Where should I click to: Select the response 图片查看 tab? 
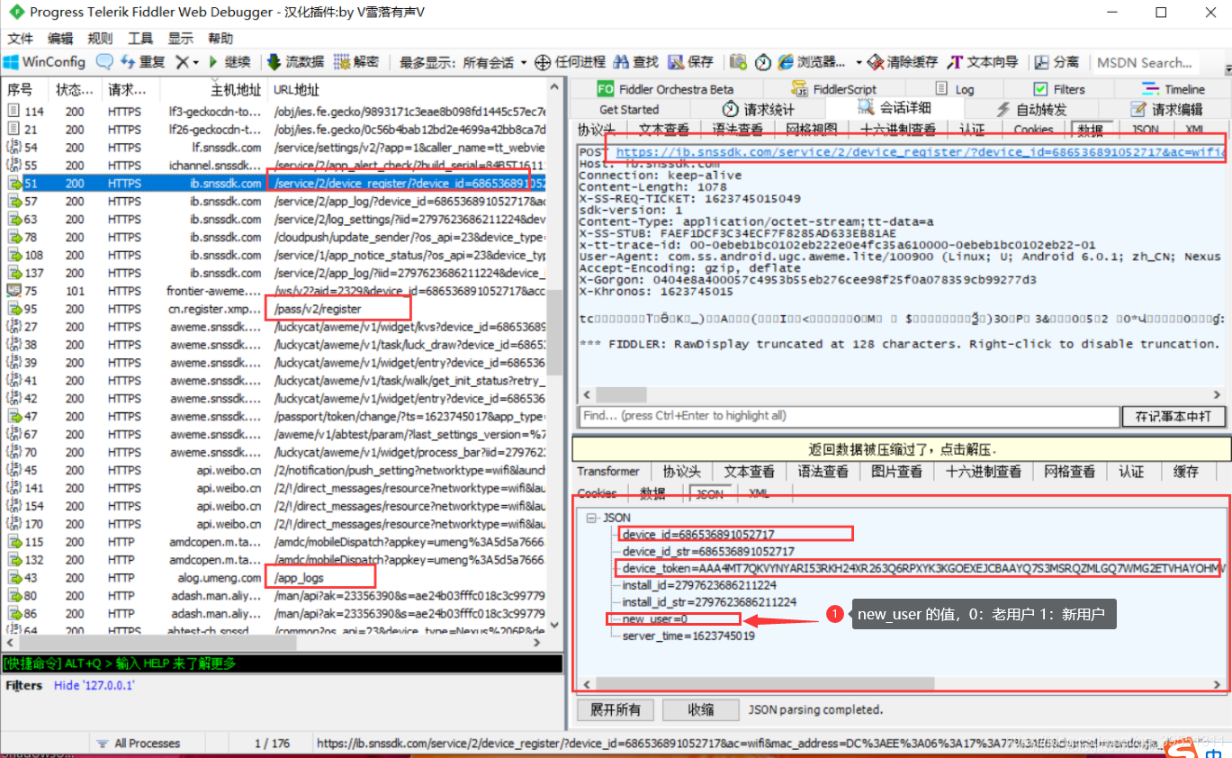coord(896,471)
